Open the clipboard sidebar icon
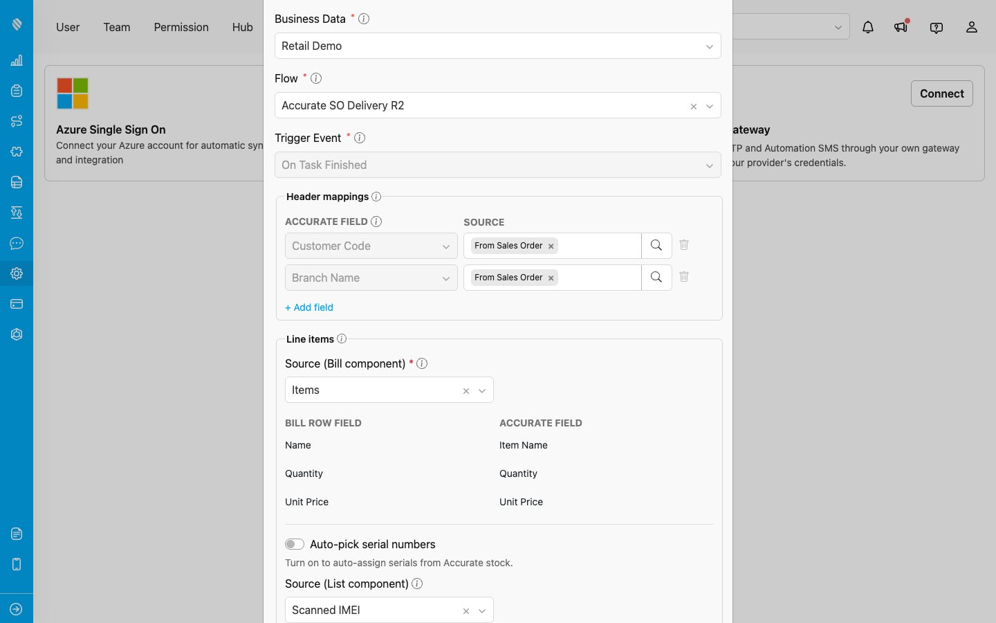This screenshot has width=996, height=623. 17,91
